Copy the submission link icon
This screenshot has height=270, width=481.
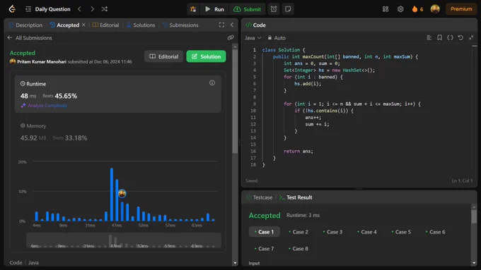(231, 37)
